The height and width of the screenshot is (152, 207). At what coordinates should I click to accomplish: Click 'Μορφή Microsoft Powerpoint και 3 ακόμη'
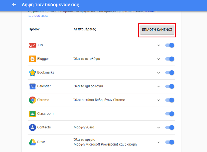point(105,144)
